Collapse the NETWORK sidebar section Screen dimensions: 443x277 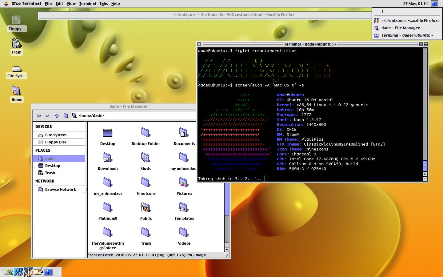pos(45,181)
